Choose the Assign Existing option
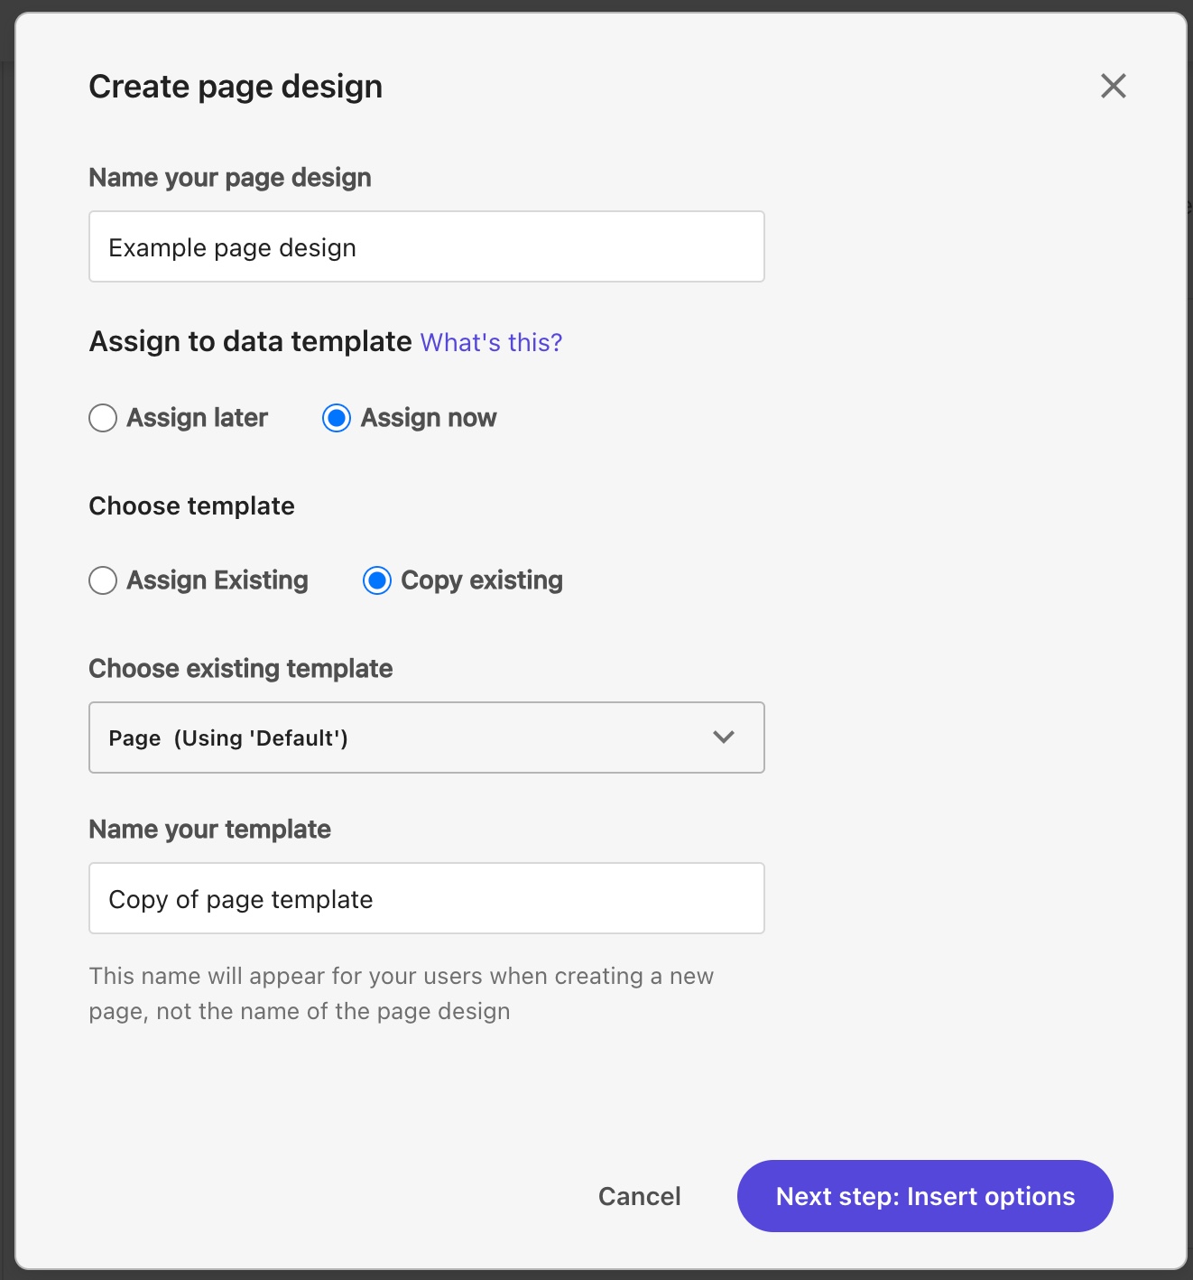This screenshot has height=1280, width=1193. tap(103, 580)
